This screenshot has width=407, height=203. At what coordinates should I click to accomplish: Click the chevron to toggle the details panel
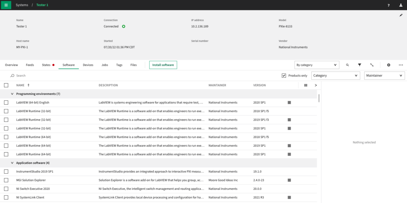(316, 85)
